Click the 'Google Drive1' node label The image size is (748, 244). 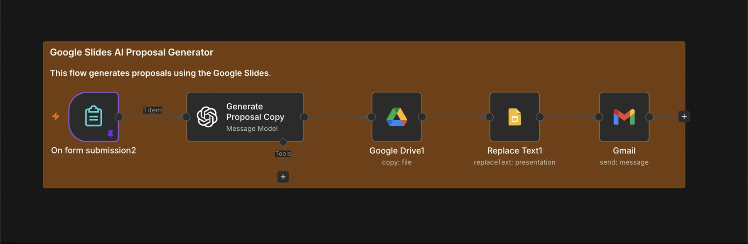click(x=397, y=151)
